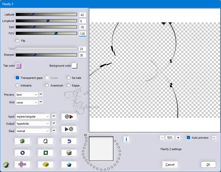Click the small orange square marker above thumbnail

[85, 135]
